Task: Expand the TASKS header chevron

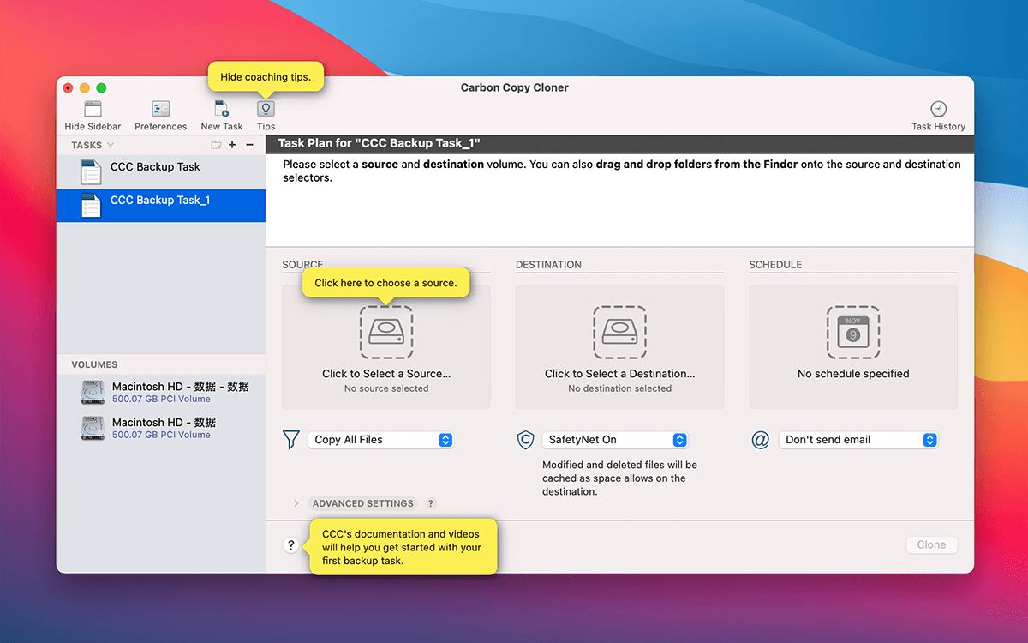Action: (111, 145)
